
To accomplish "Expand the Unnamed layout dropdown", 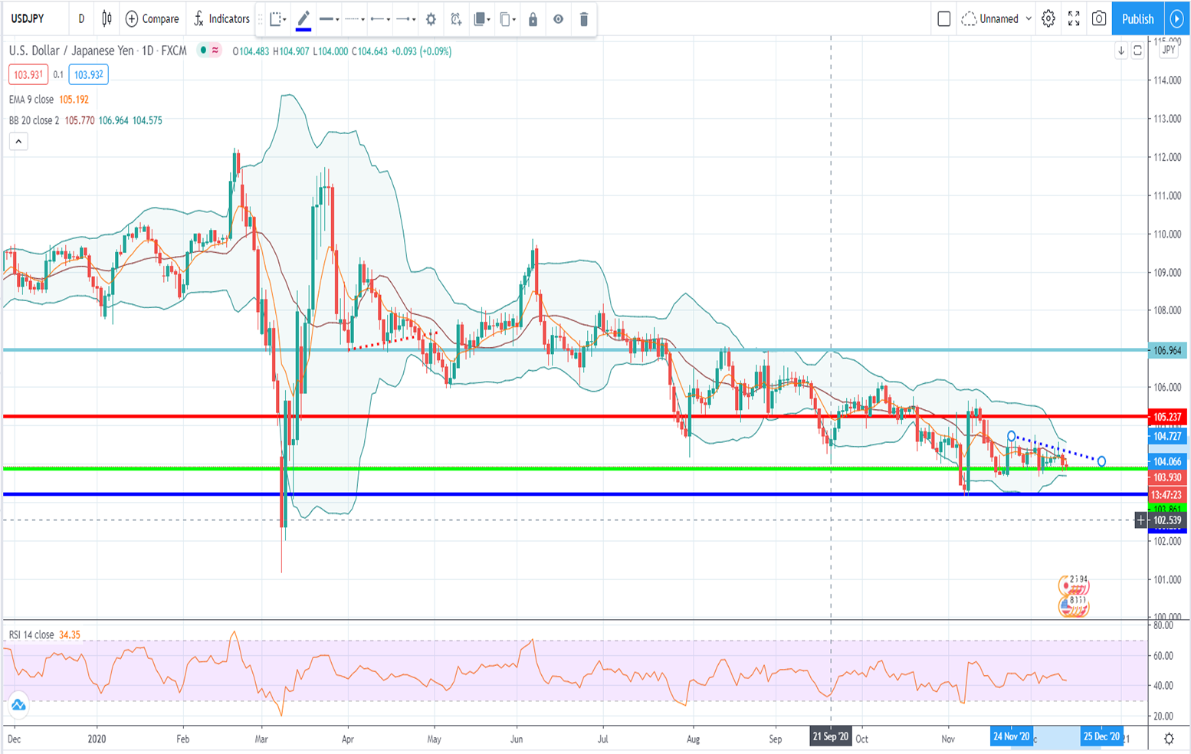I will tap(997, 19).
